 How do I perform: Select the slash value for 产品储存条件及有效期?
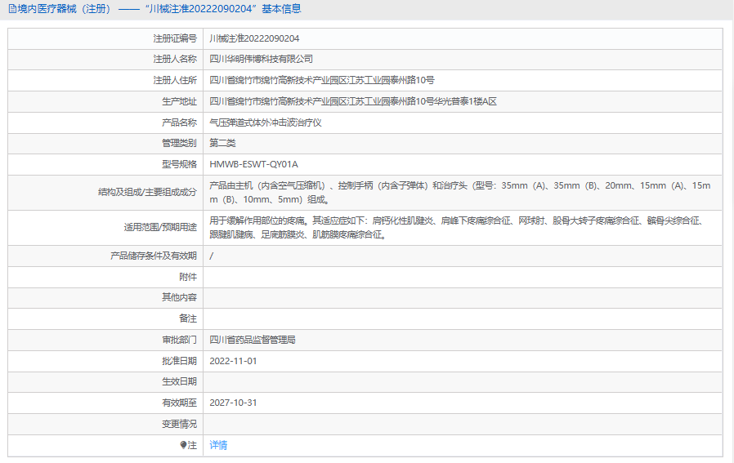coord(212,256)
